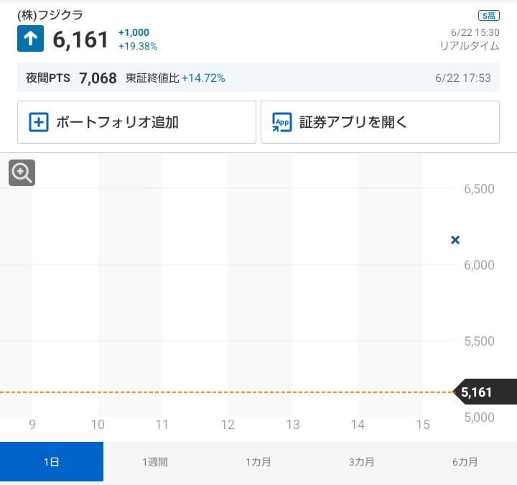The width and height of the screenshot is (517, 485).
Task: Click the 12 hour axis label
Action: pos(228,425)
